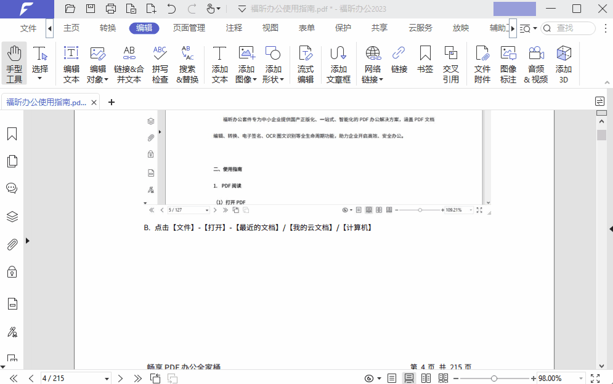This screenshot has height=384, width=613.
Task: Activate the 编辑文本 (Edit Text) tool
Action: pyautogui.click(x=70, y=63)
